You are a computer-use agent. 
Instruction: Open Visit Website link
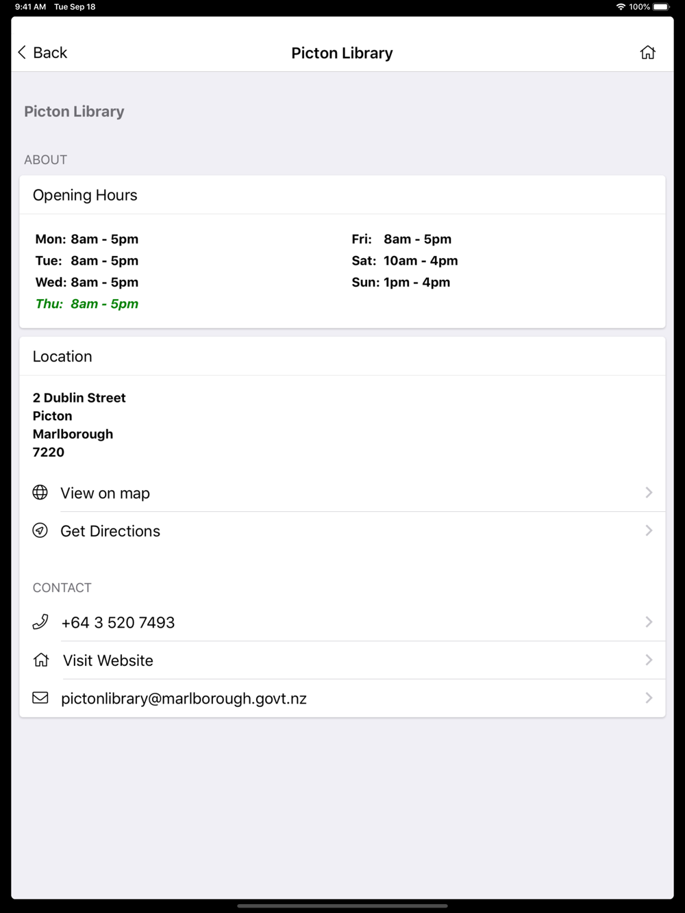[x=342, y=660]
